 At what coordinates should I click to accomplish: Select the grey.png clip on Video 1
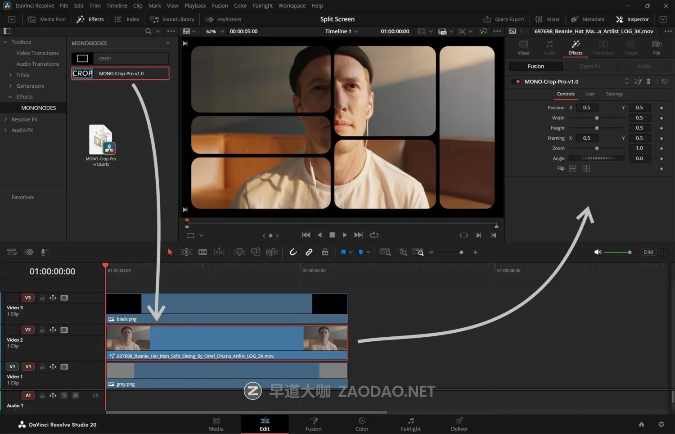point(227,375)
